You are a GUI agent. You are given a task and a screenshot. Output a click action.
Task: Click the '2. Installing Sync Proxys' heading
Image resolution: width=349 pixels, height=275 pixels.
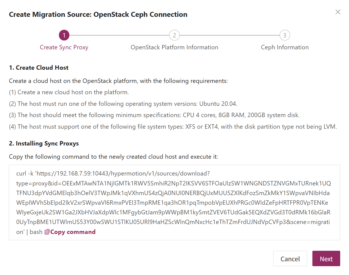(x=44, y=144)
